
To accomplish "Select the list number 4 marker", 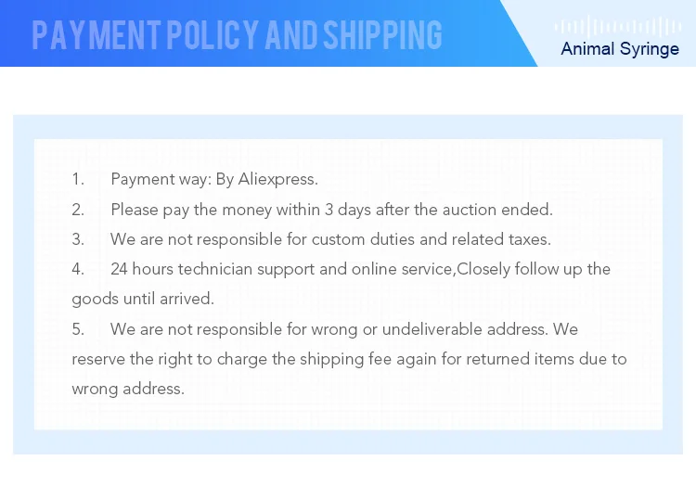I will [x=78, y=269].
